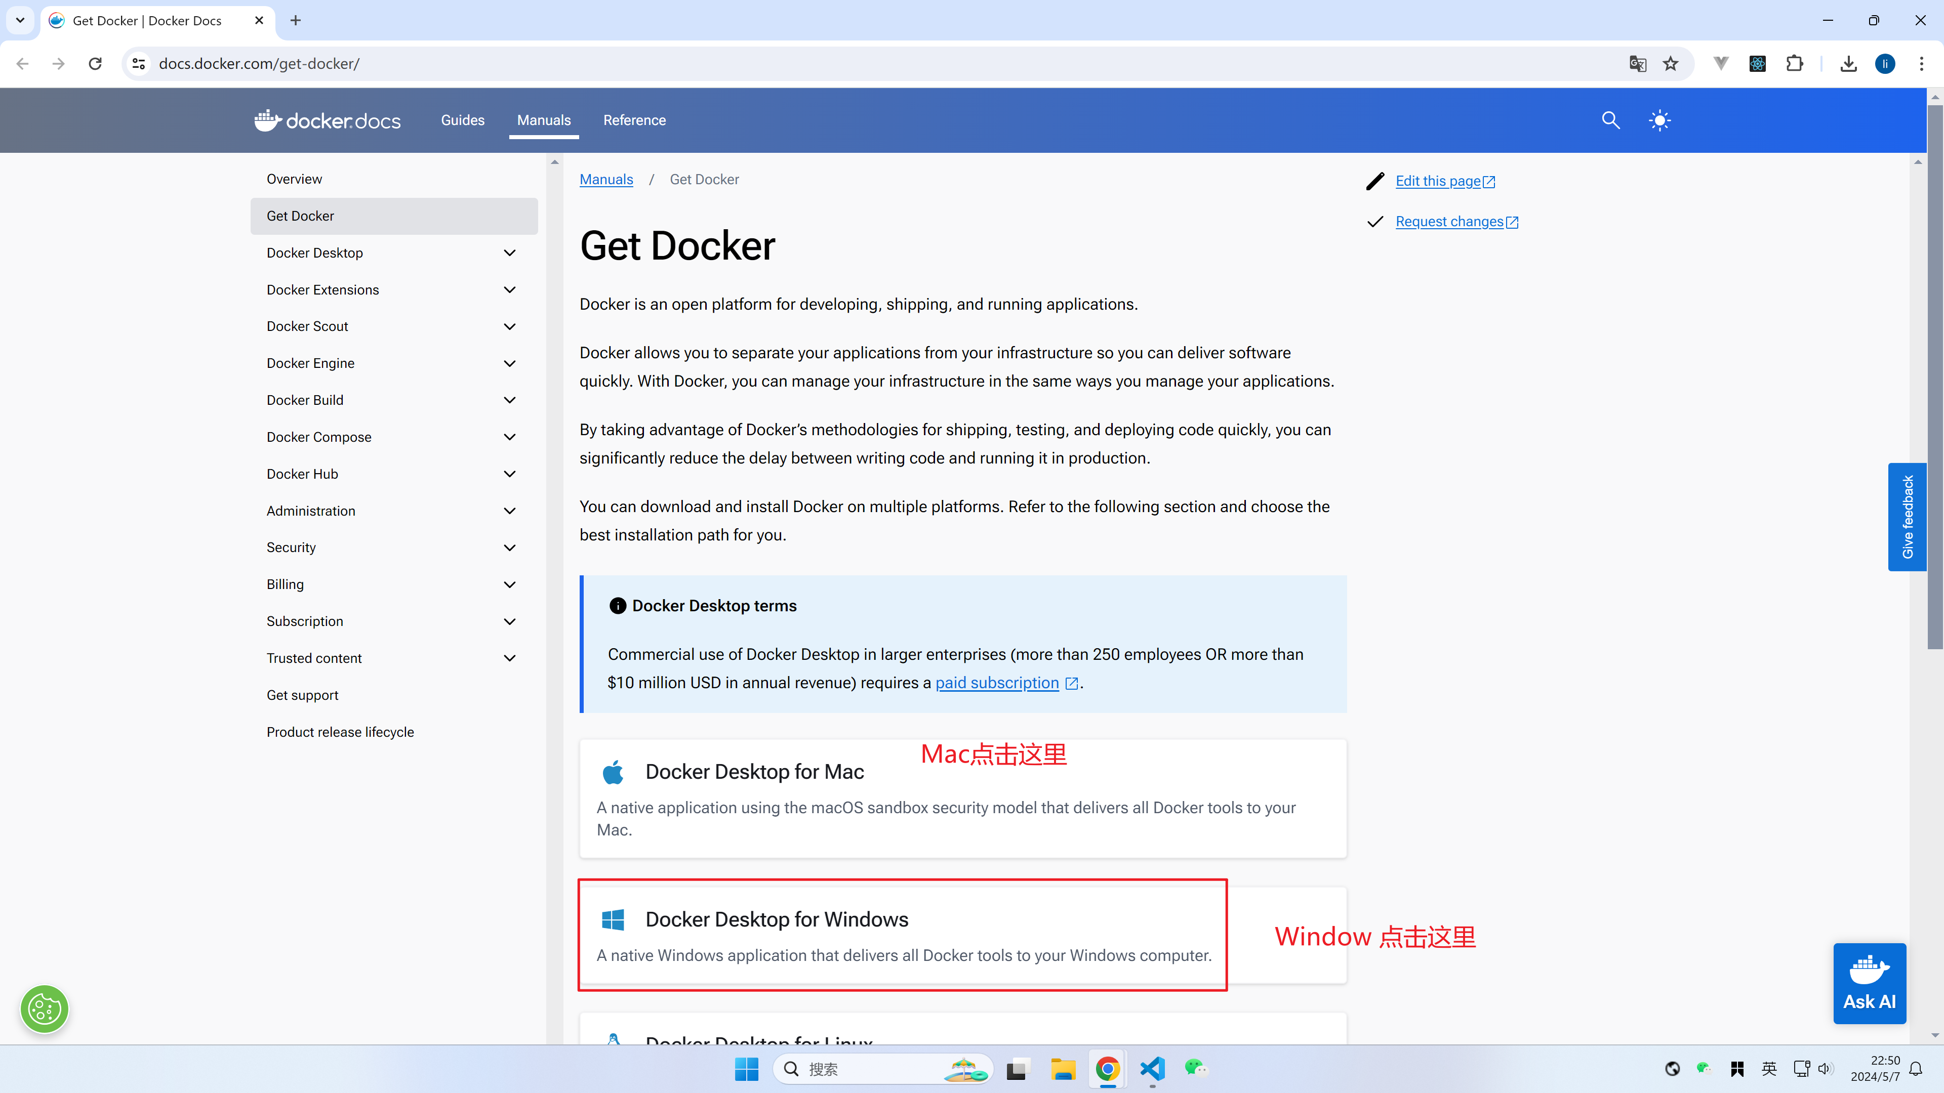Click the pencil icon beside Edit this page
Viewport: 1944px width, 1093px height.
1375,181
